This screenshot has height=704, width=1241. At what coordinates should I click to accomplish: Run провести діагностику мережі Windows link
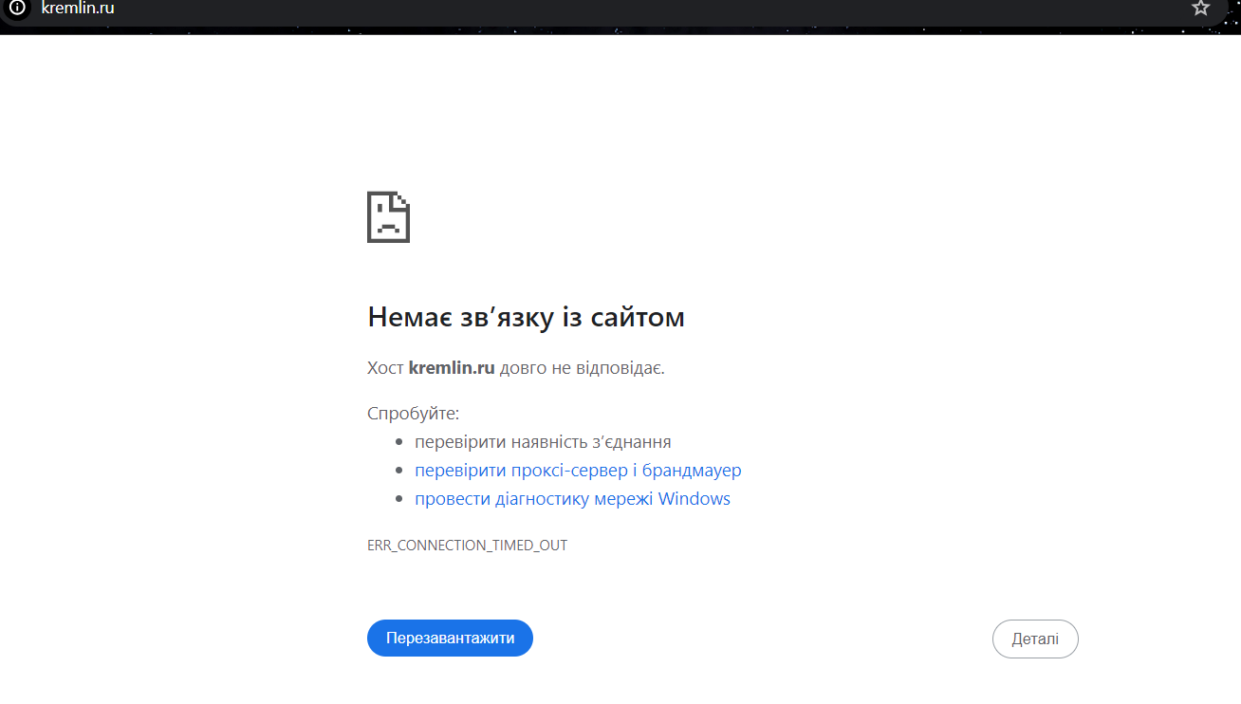pyautogui.click(x=572, y=499)
